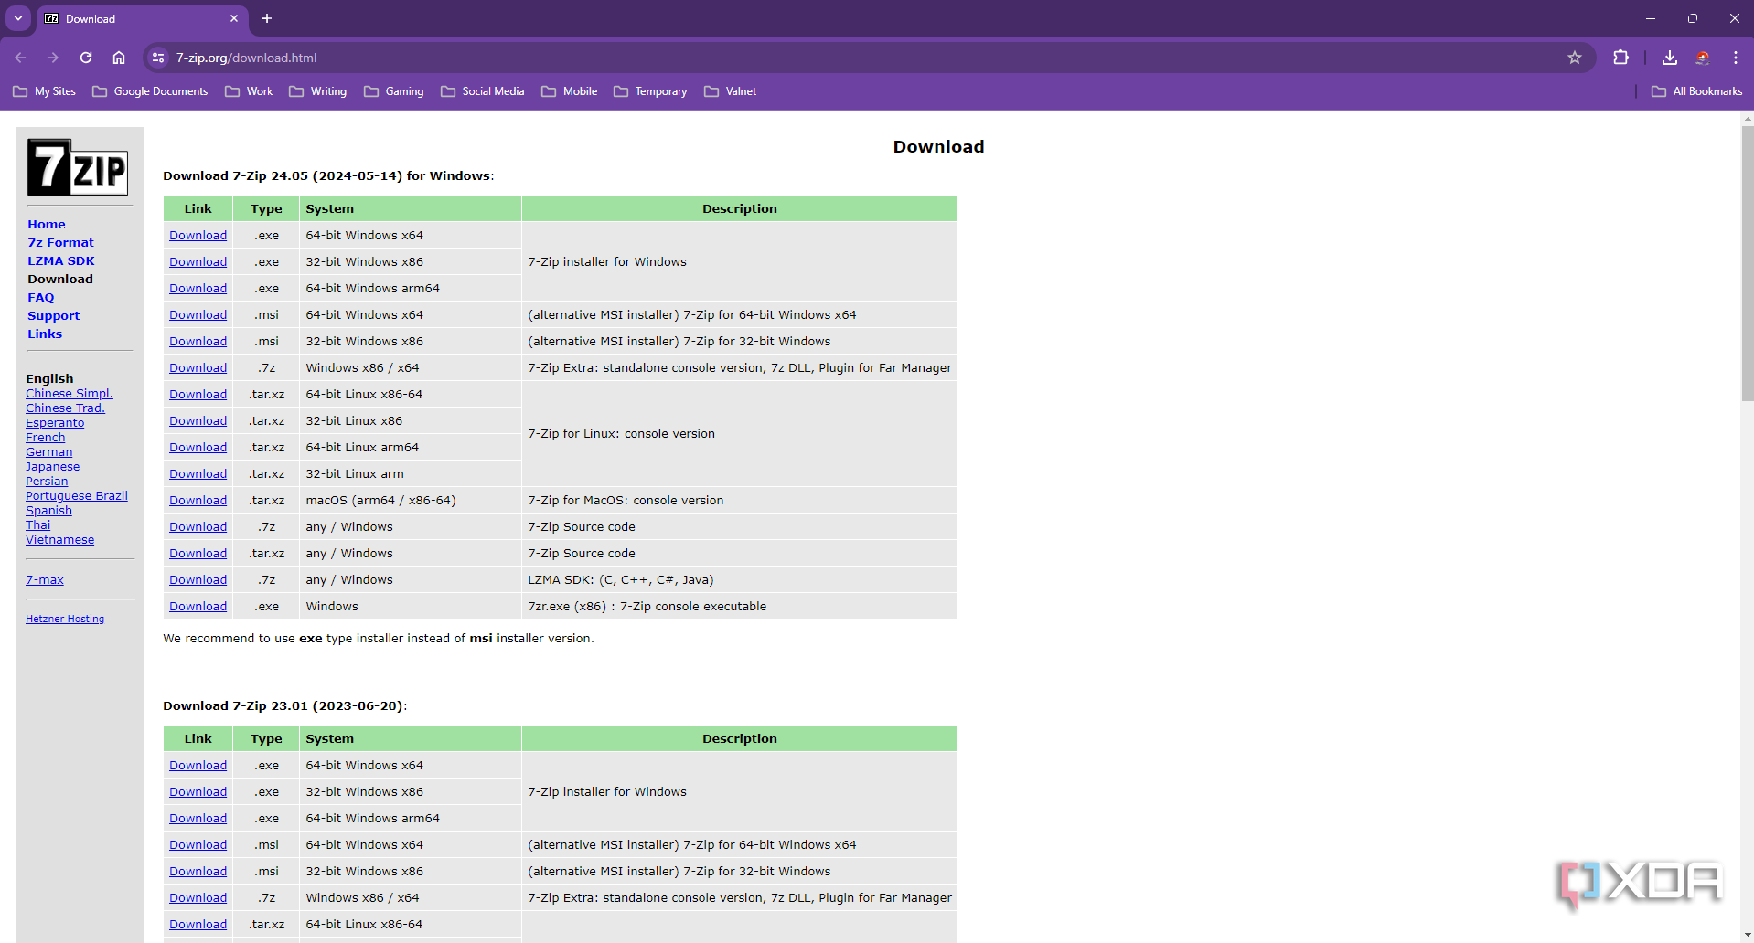Download the 64-bit Windows x64 .exe for 24.05
This screenshot has width=1754, height=943.
198,235
